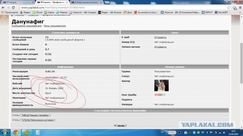Open Темы пользователя link

click(x=55, y=26)
